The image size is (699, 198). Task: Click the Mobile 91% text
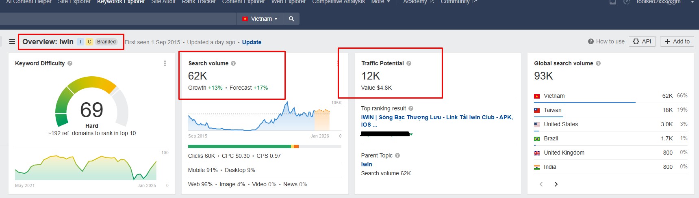[x=203, y=170]
